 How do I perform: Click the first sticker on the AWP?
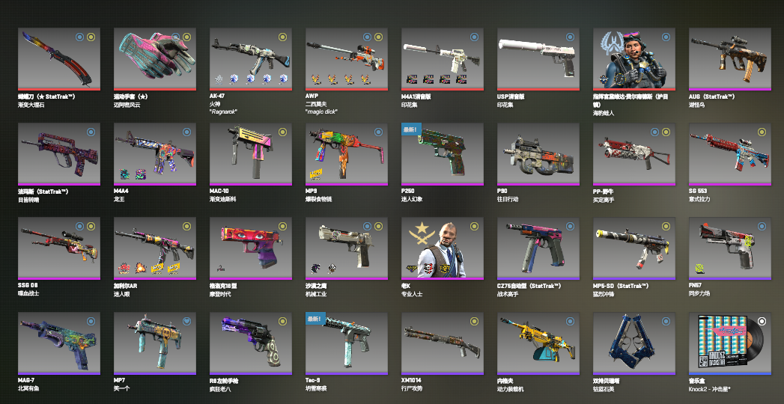click(315, 79)
